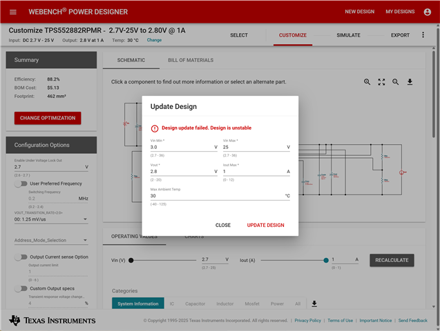Open MY DESIGNS in header

click(400, 12)
